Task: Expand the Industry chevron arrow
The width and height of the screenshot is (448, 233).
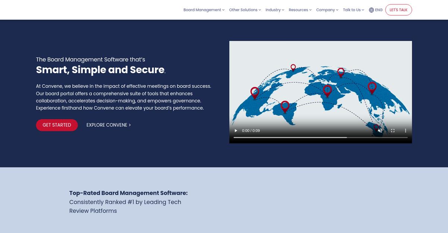Action: coord(283,10)
